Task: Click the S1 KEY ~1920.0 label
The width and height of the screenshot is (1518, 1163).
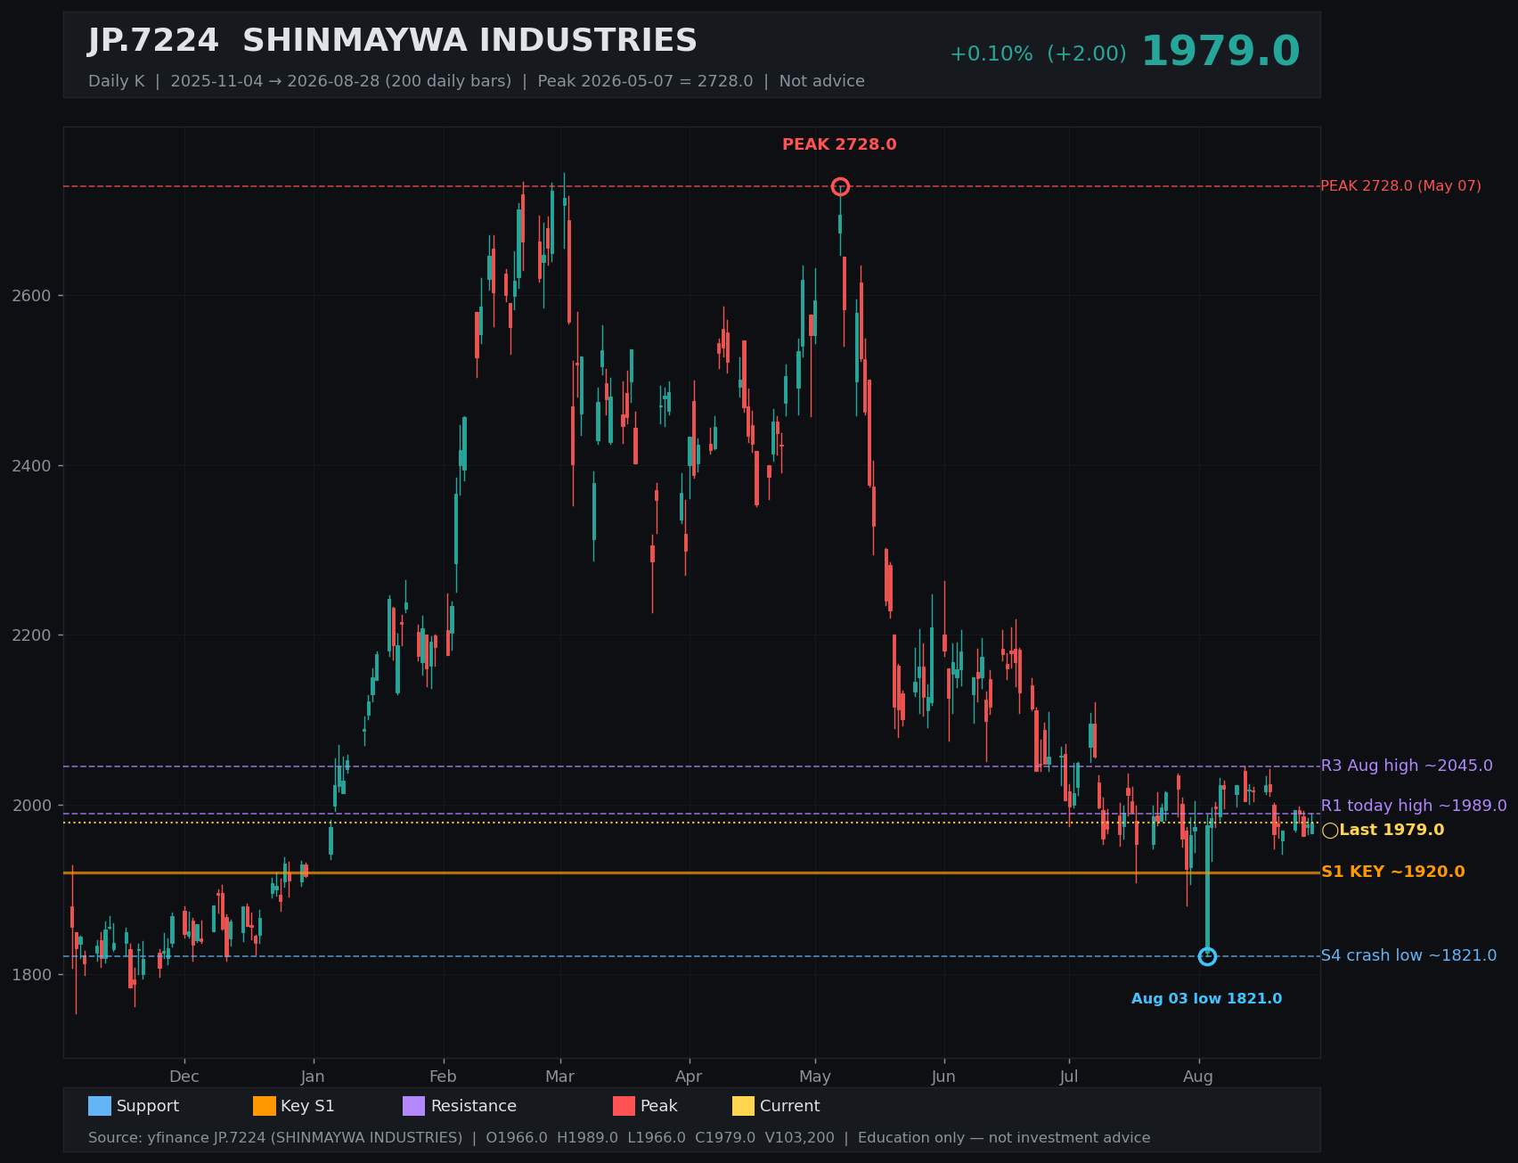Action: pos(1392,872)
